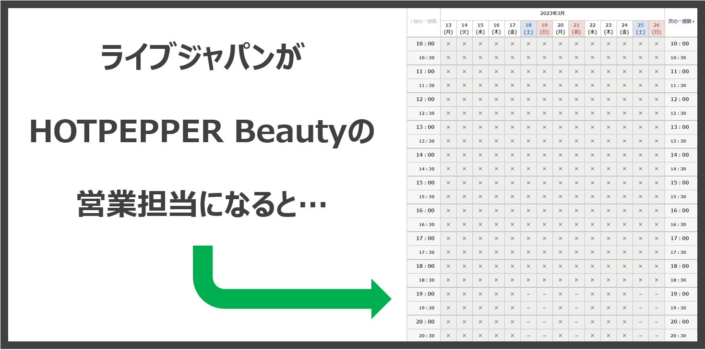
Task: Click the – cell for 25(土) at 20:30
Action: 640,336
